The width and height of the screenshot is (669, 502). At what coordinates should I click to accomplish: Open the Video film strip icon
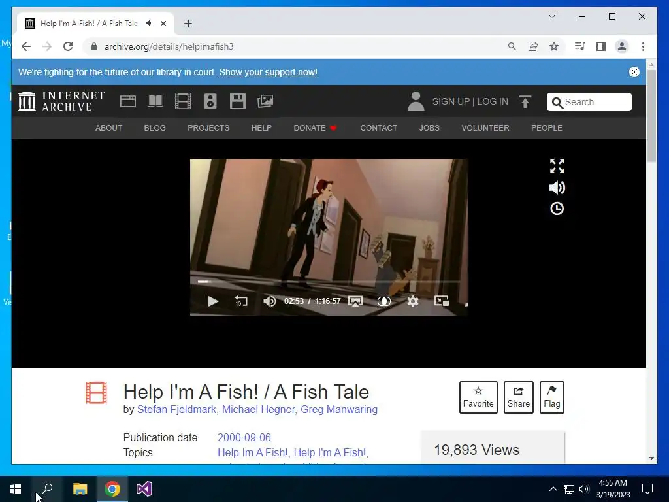coord(183,101)
